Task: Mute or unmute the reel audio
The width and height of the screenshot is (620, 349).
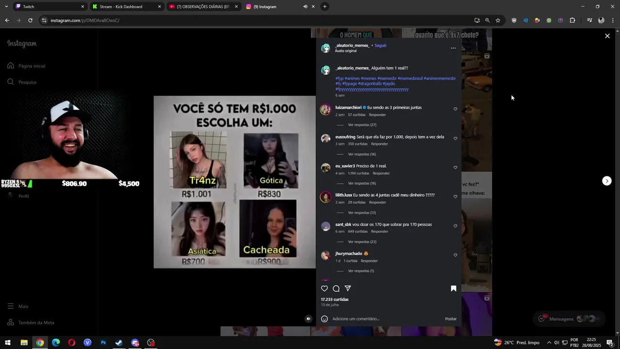Action: click(309, 318)
